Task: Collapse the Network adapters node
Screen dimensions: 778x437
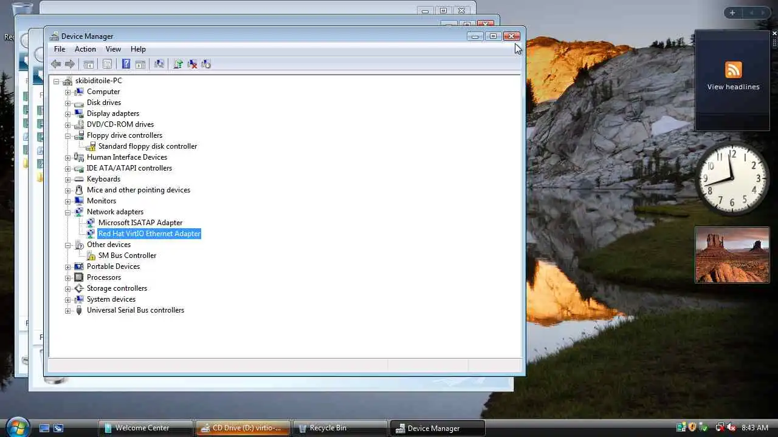Action: click(x=68, y=212)
